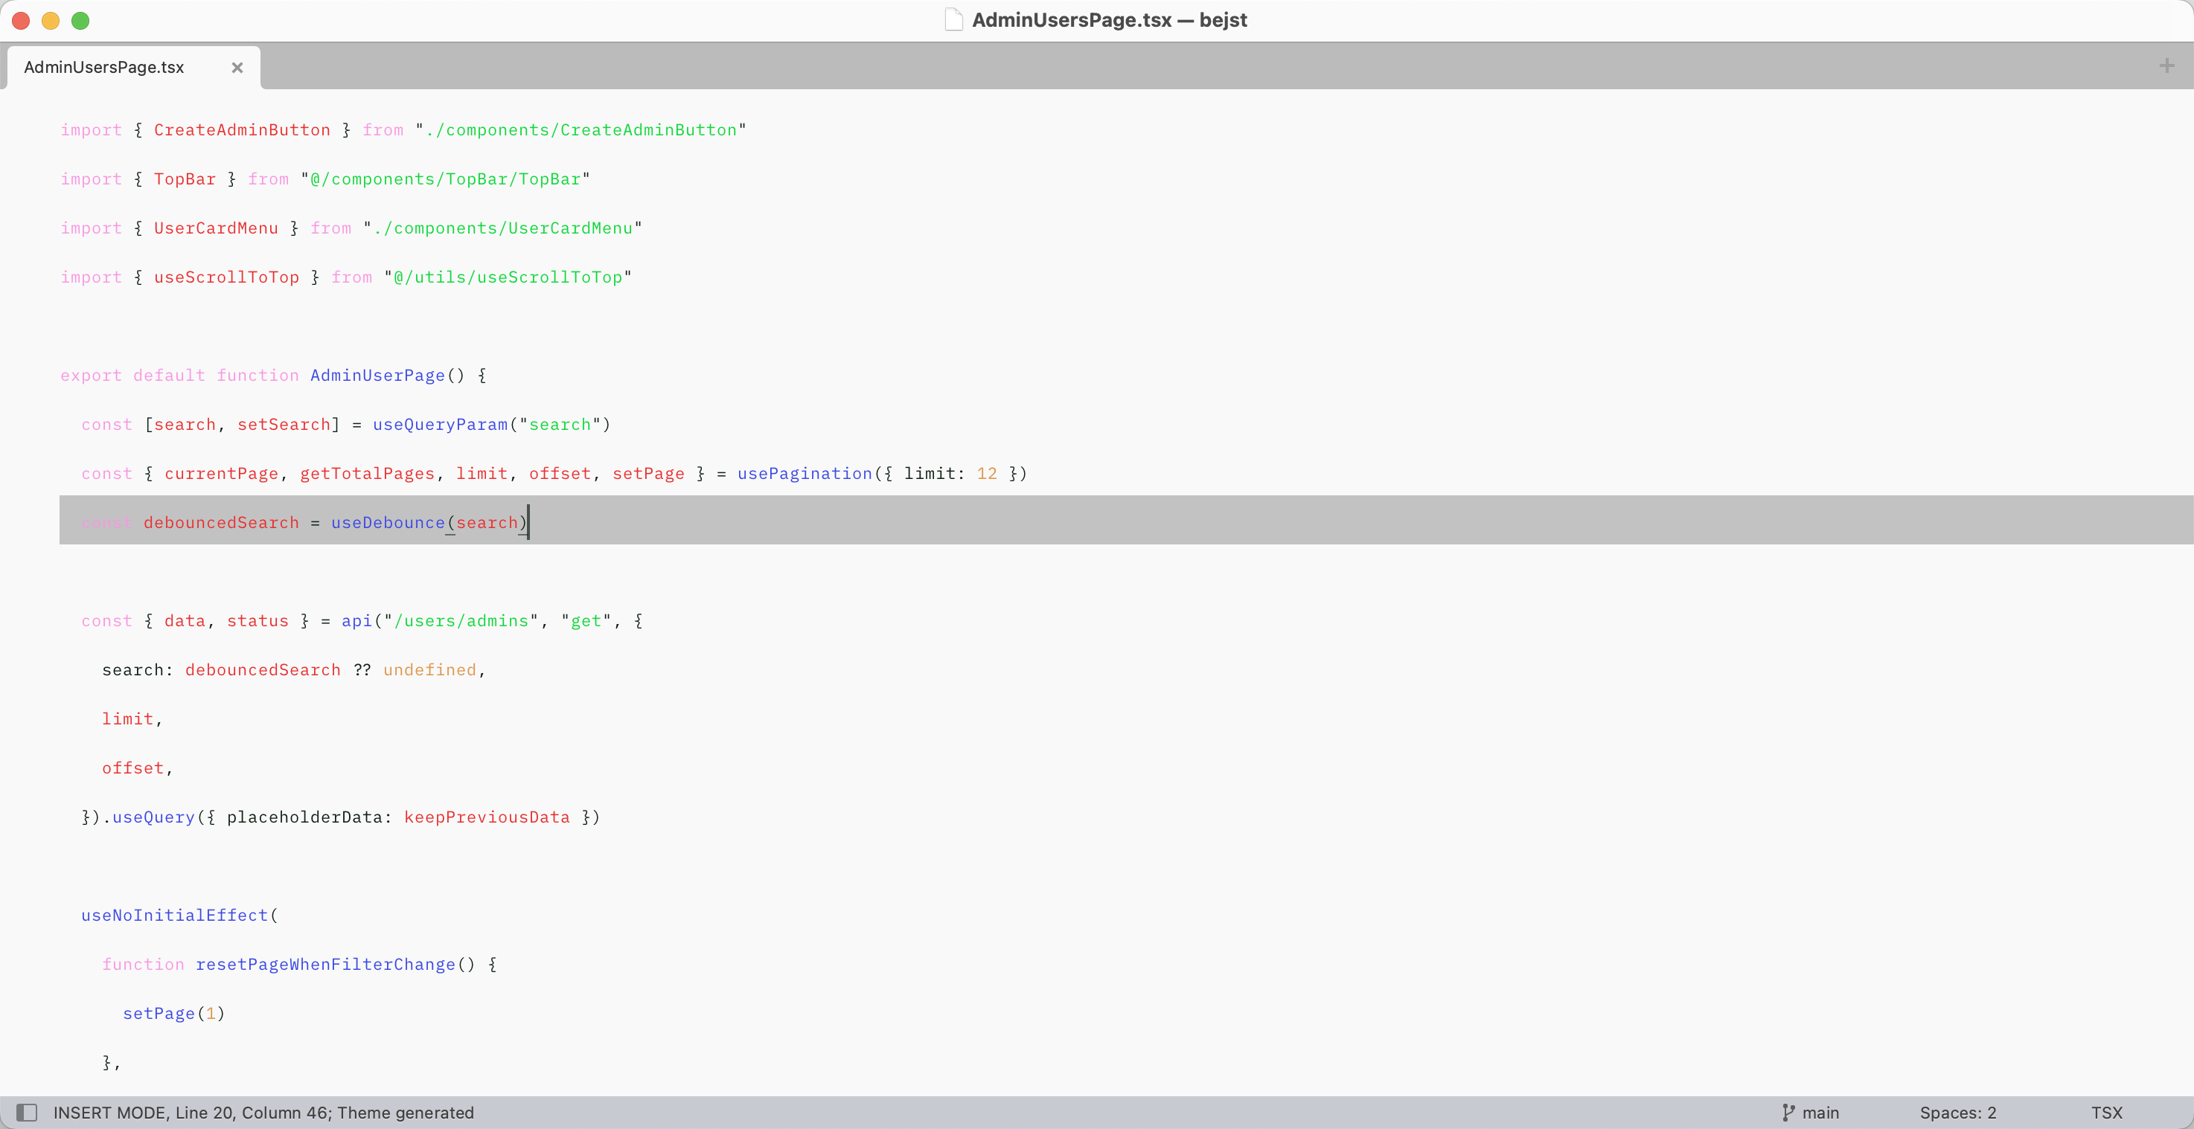The image size is (2194, 1129).
Task: Open the Spaces: 2 indentation menu
Action: click(x=1957, y=1112)
